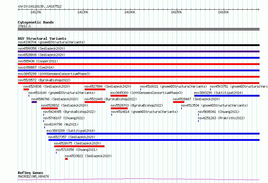Select nsv4510140 (gnomADStructuralVariants) label
The image size is (268, 183).
pos(62,93)
